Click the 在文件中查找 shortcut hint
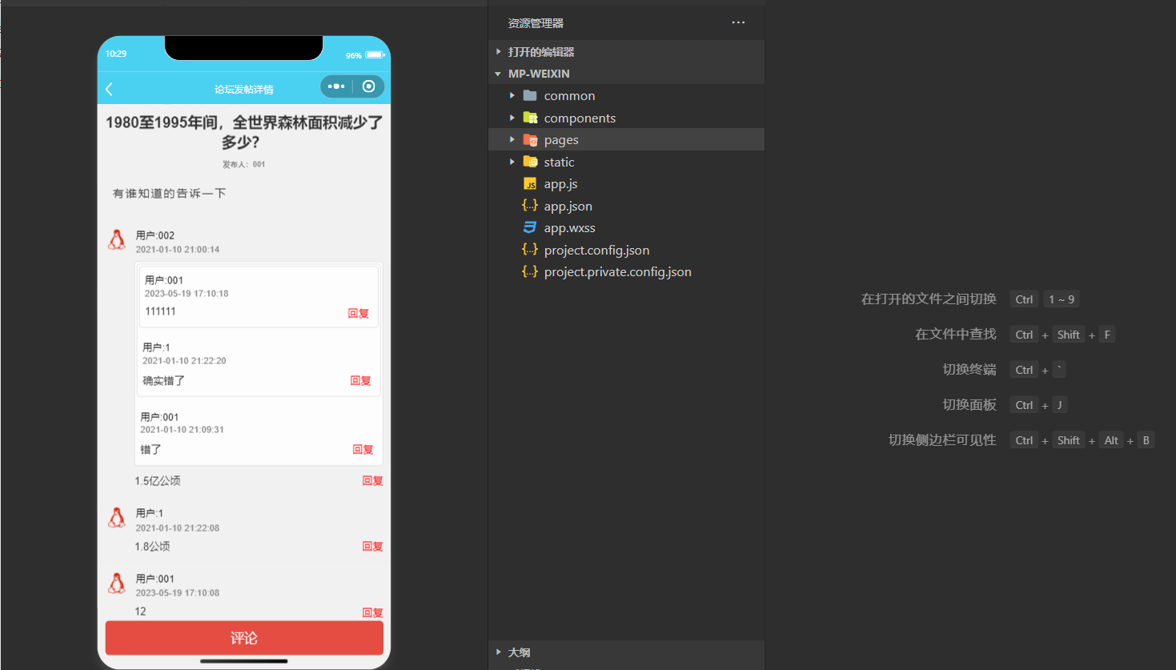1176x670 pixels. 956,334
